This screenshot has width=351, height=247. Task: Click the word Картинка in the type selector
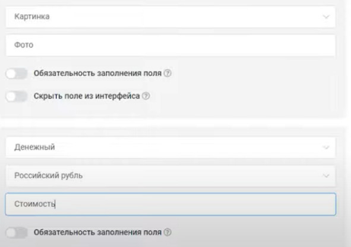tap(32, 17)
